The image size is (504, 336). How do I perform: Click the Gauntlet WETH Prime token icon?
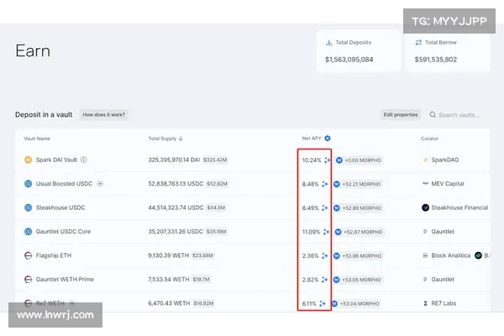tap(29, 280)
